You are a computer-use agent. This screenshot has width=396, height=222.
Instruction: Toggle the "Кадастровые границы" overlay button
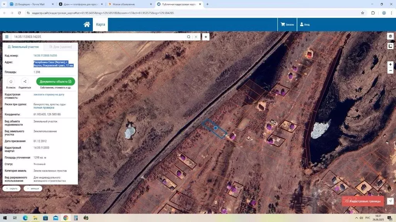pyautogui.click(x=363, y=201)
